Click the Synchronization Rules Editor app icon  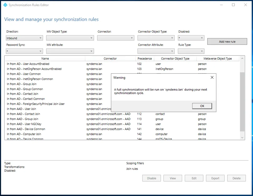[5, 5]
